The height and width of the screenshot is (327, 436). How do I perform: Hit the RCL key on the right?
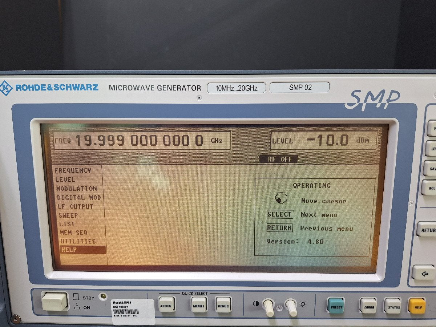pyautogui.click(x=429, y=187)
